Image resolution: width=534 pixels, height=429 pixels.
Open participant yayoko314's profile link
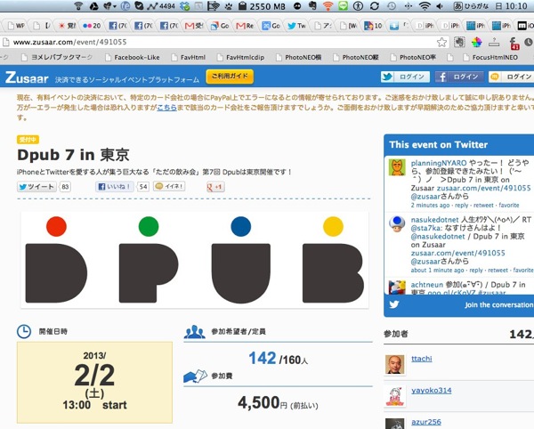432,391
